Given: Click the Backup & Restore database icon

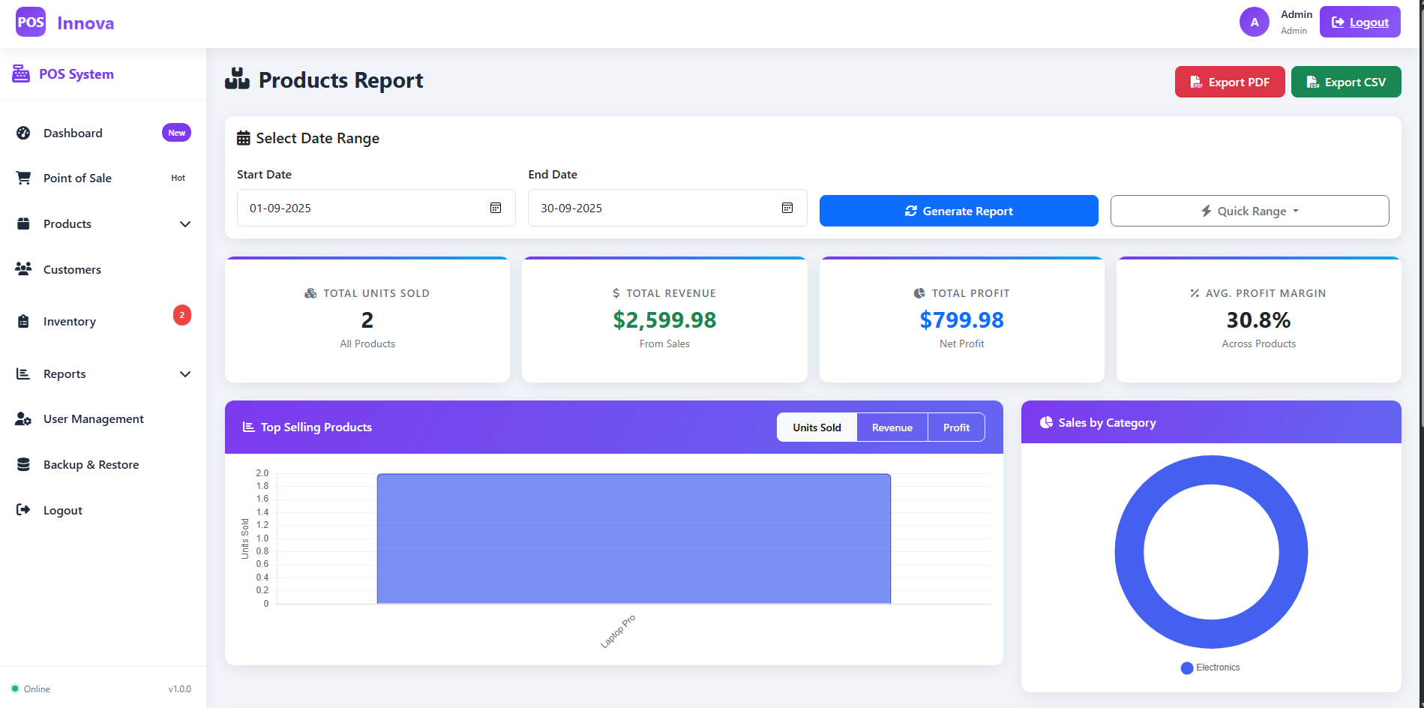Looking at the screenshot, I should 23,464.
